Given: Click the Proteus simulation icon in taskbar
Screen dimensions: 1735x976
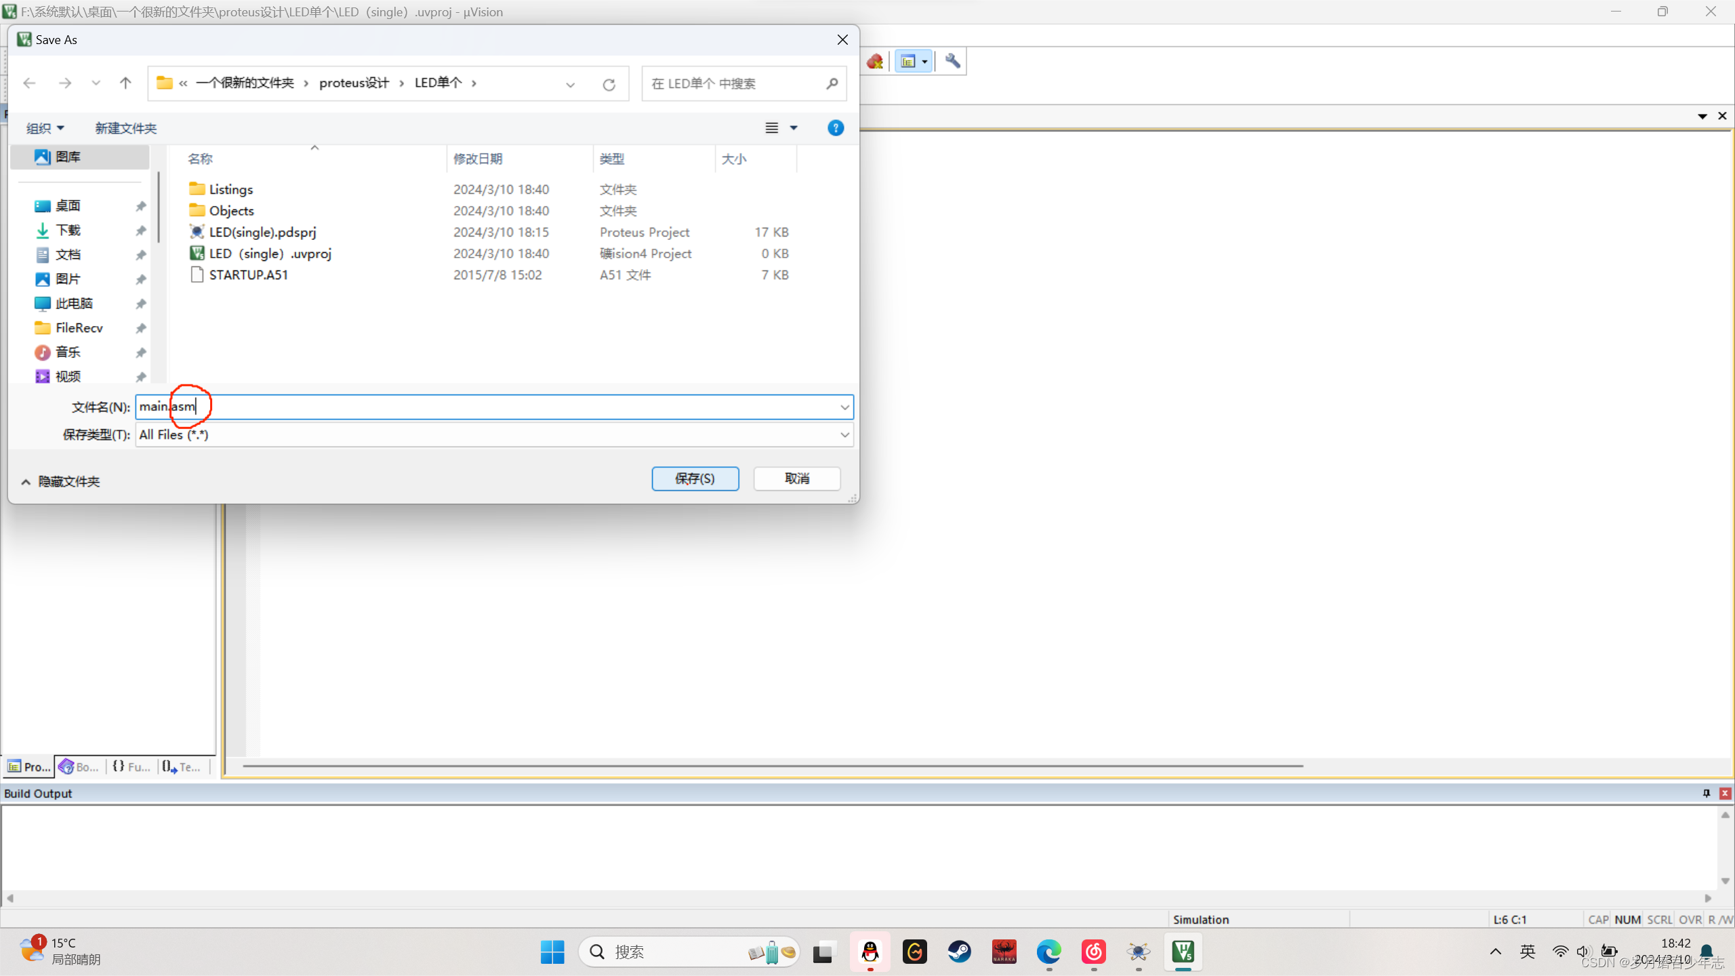Looking at the screenshot, I should coord(1138,951).
